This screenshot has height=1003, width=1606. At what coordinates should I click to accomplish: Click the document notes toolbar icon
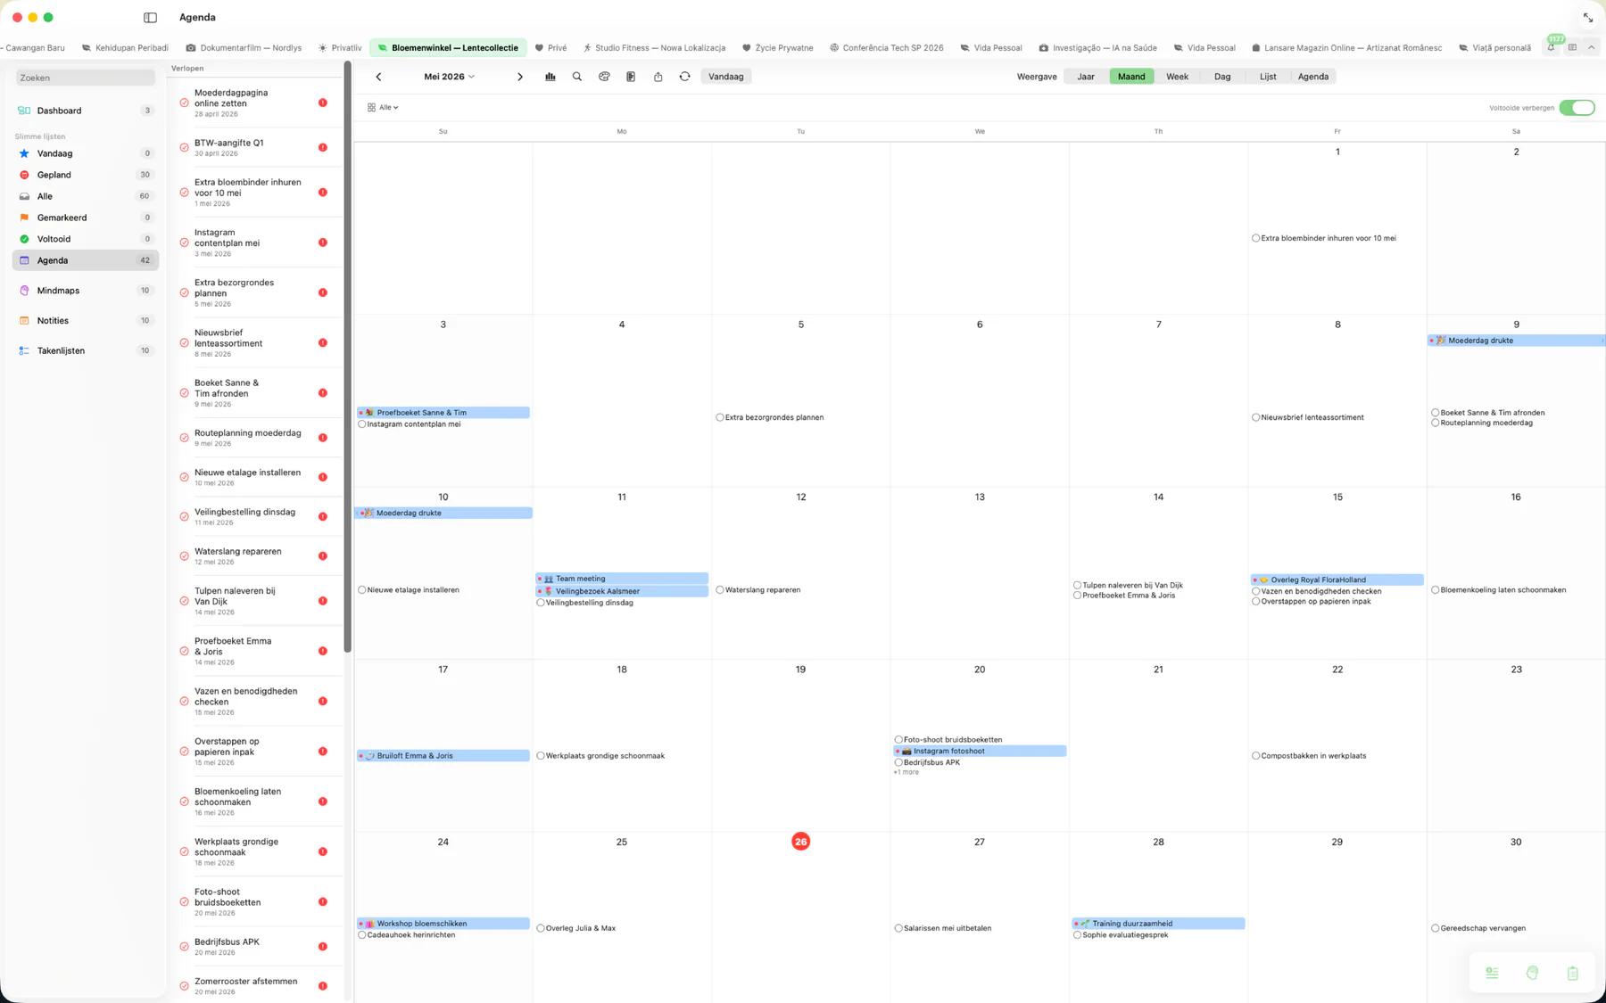tap(631, 77)
